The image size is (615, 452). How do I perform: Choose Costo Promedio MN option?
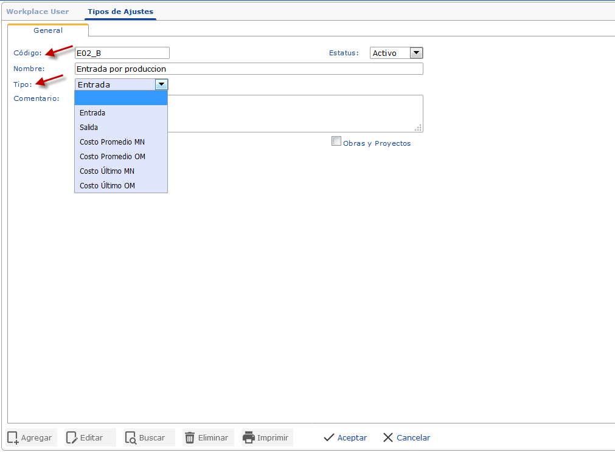[112, 142]
